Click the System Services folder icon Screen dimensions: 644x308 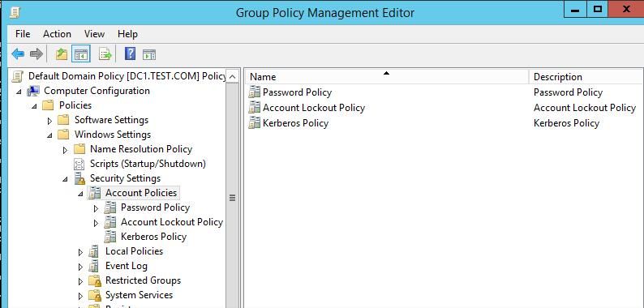[95, 295]
